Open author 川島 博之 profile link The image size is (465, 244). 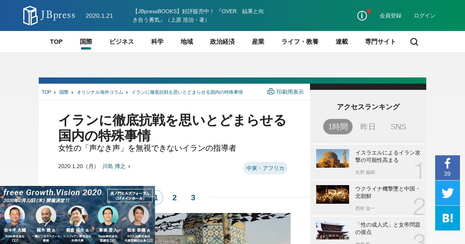coord(114,166)
